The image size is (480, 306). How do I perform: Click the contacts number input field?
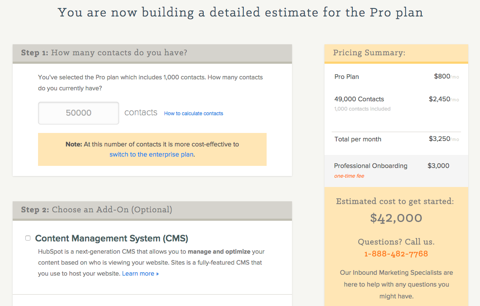78,113
